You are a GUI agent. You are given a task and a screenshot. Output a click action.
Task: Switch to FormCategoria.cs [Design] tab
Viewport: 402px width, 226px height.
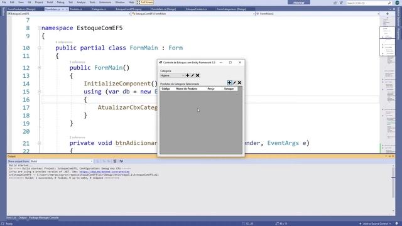pos(231,9)
